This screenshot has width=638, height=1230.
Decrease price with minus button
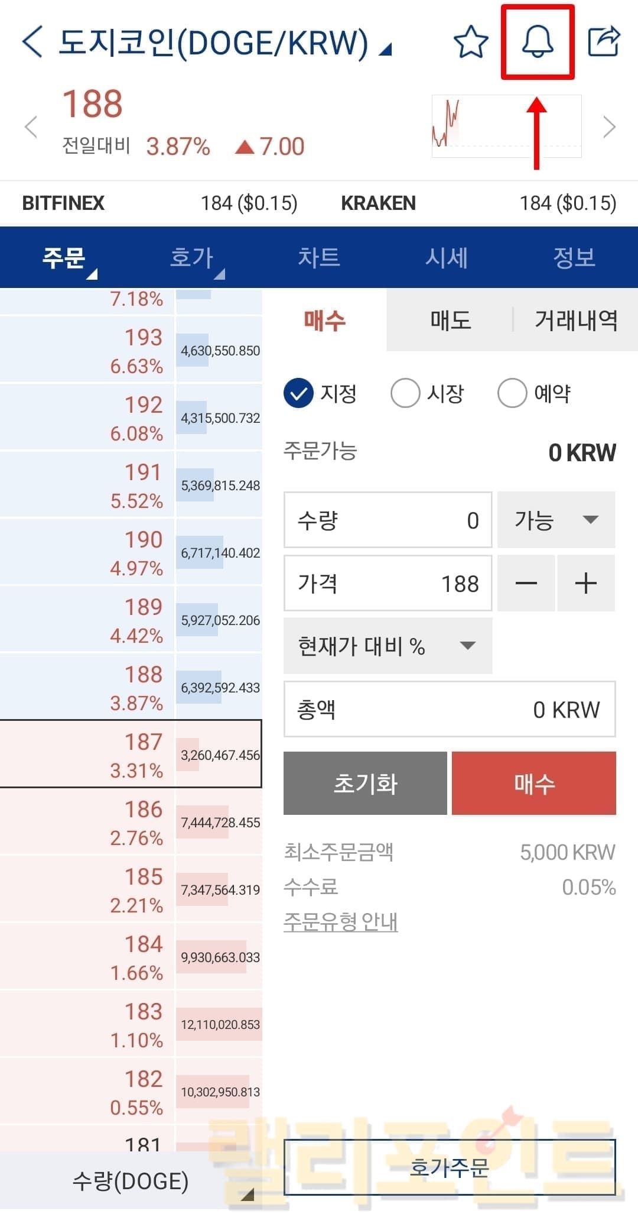tap(526, 584)
